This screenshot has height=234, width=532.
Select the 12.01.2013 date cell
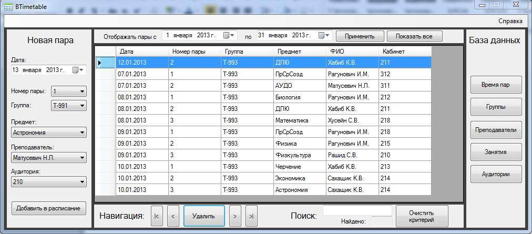tap(142, 63)
